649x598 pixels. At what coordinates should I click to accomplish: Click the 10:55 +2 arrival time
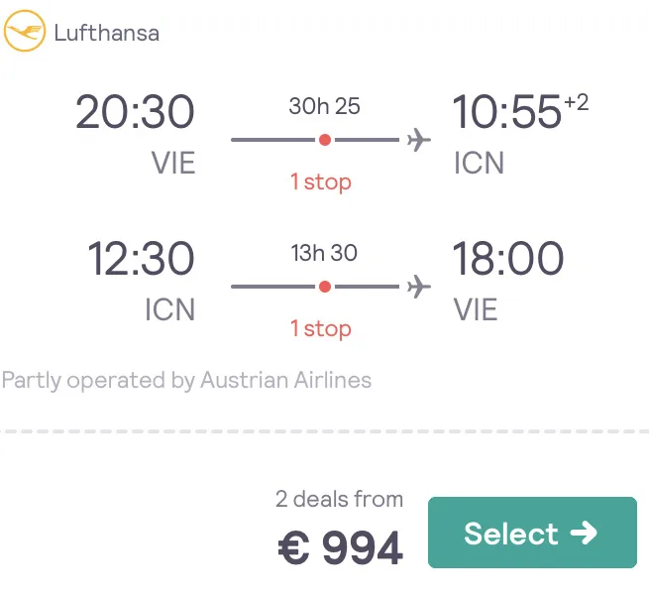(520, 111)
